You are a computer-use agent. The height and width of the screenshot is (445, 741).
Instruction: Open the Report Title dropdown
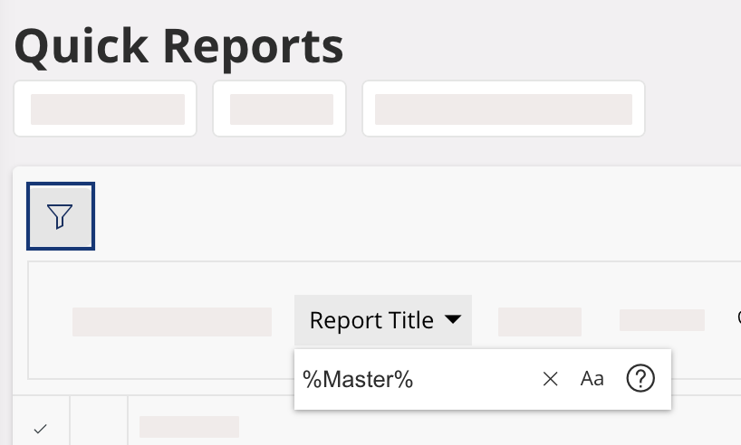click(x=382, y=320)
